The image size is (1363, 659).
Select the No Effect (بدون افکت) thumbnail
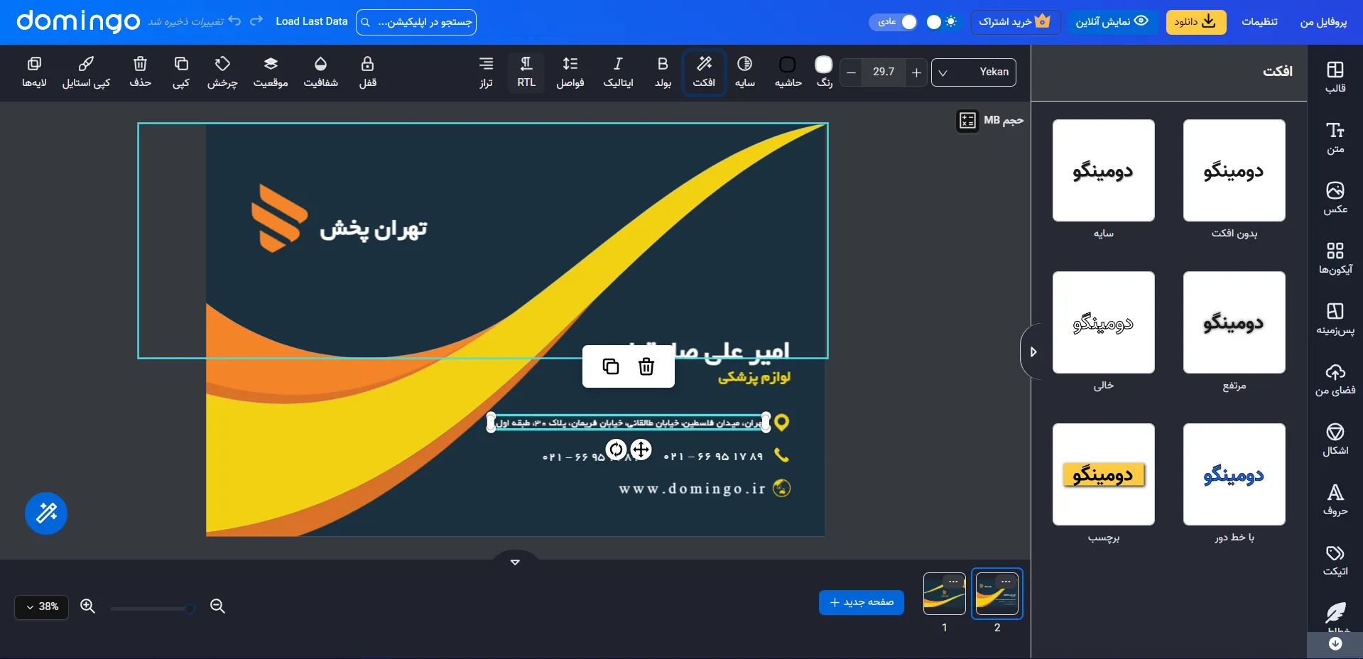click(1234, 170)
